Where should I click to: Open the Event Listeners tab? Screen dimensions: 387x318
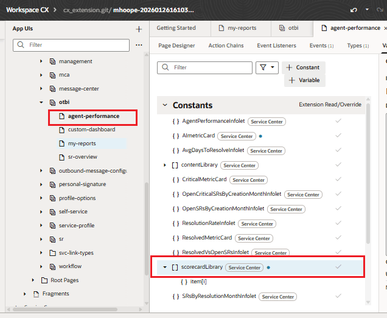click(277, 46)
